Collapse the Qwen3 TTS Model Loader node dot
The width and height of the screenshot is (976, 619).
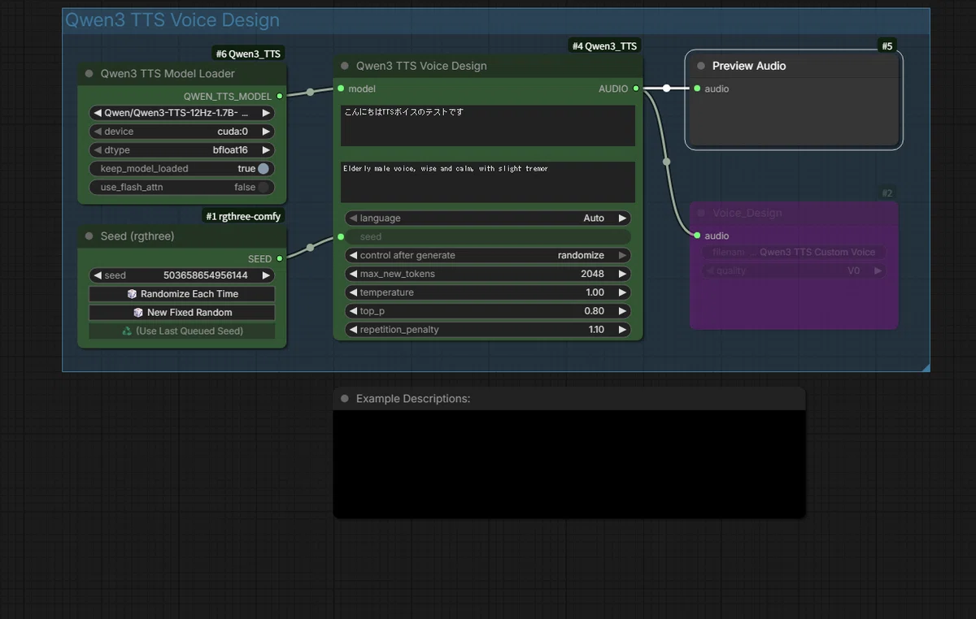(x=89, y=73)
